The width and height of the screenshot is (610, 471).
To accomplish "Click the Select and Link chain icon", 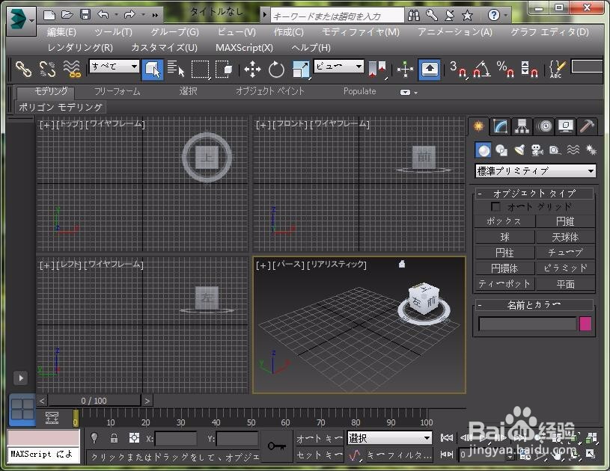I will (x=23, y=70).
